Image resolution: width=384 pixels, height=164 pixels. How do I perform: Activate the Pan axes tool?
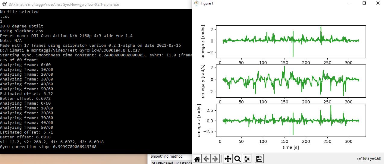click(x=228, y=159)
